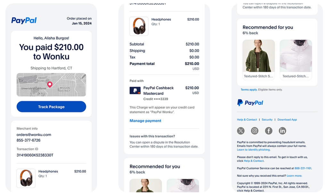
Task: Open the Terms apply link
Action: point(249,90)
